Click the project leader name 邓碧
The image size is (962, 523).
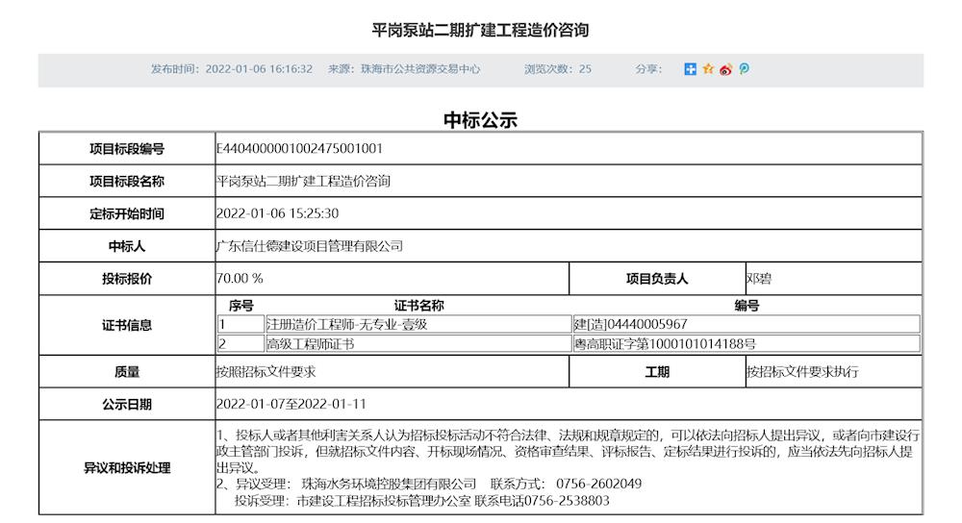coord(759,279)
